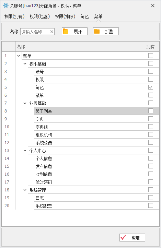Enable the 系统配置 checkbox
This screenshot has height=248, width=161.
click(x=151, y=205)
